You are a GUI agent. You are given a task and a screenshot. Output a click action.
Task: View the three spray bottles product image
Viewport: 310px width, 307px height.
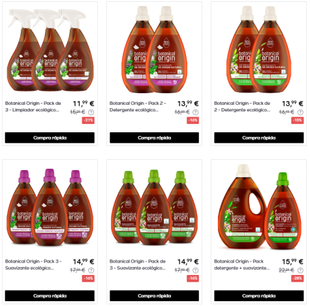point(50,50)
